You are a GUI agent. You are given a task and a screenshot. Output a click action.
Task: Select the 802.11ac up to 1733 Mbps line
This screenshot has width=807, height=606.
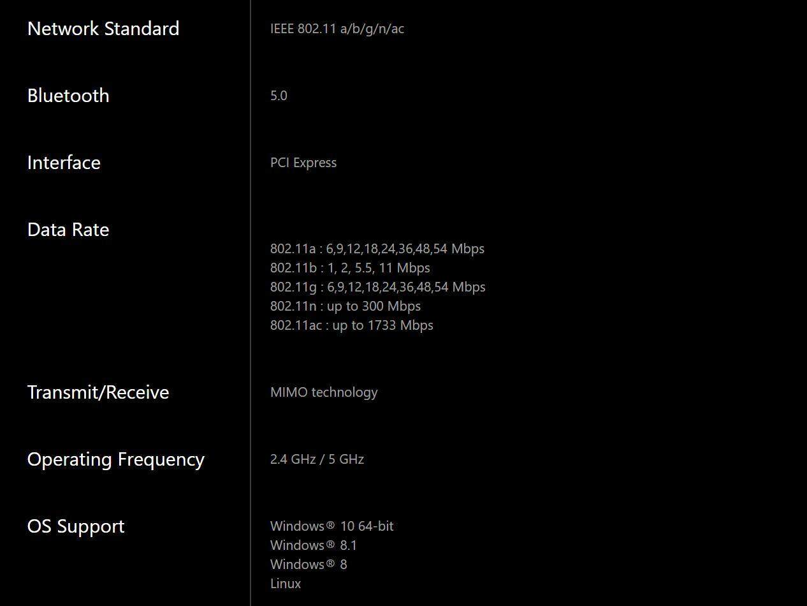pos(351,325)
